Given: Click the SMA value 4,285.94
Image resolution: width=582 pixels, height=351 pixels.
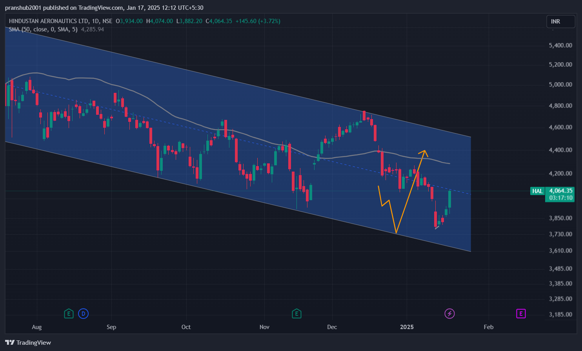Looking at the screenshot, I should tap(93, 29).
